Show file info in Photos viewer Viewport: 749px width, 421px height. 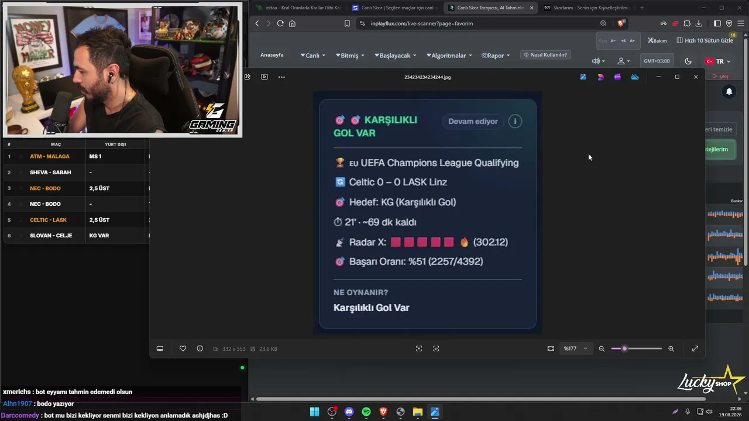point(200,348)
